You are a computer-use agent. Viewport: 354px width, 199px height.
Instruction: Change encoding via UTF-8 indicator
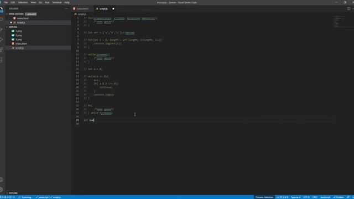click(x=306, y=197)
